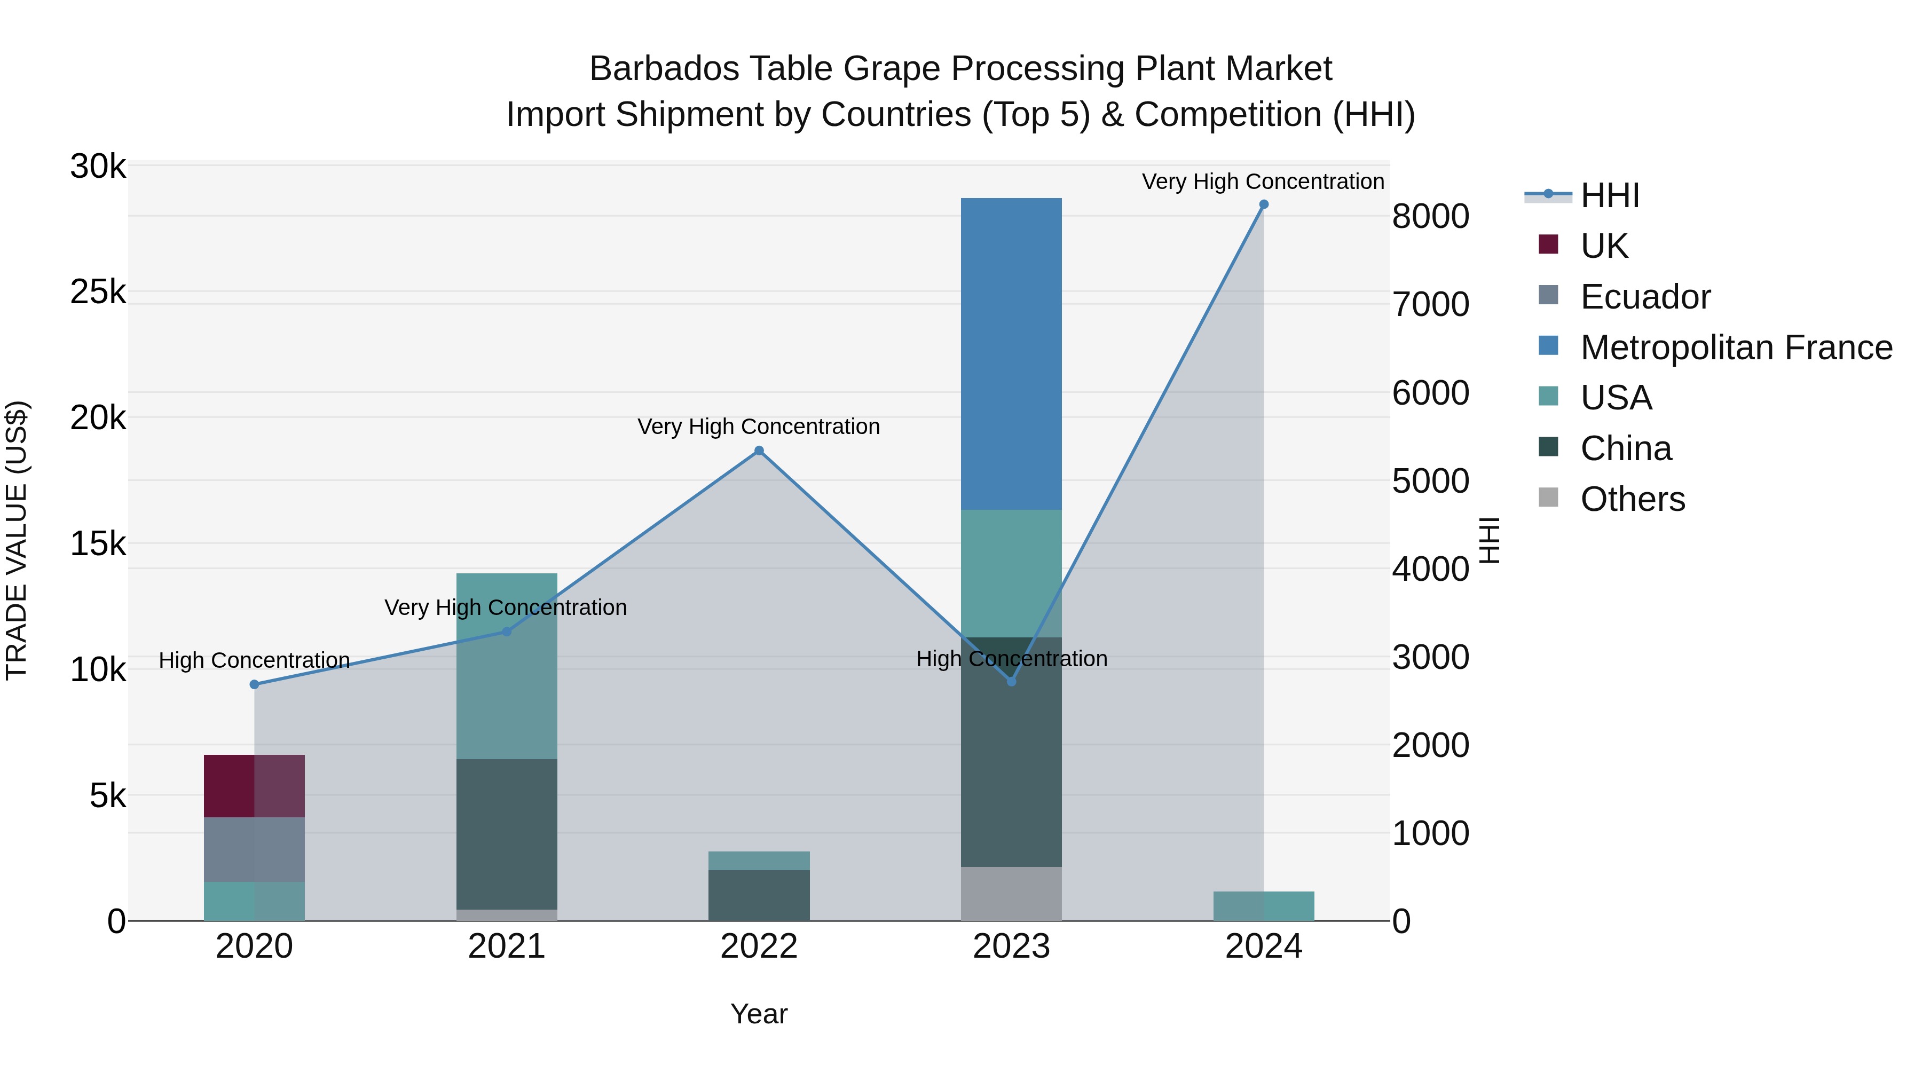Click the 'Very High Concentration' annotation above 2022
The width and height of the screenshot is (1922, 1081).
(759, 427)
